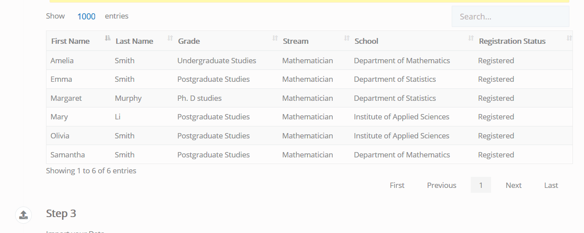The width and height of the screenshot is (584, 233).
Task: Sort by Last Name column icon
Action: pyautogui.click(x=170, y=38)
